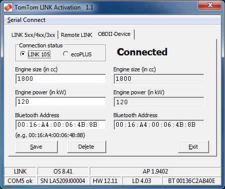225x189 pixels.
Task: Click the LD 4.03 status entry
Action: 142,181
